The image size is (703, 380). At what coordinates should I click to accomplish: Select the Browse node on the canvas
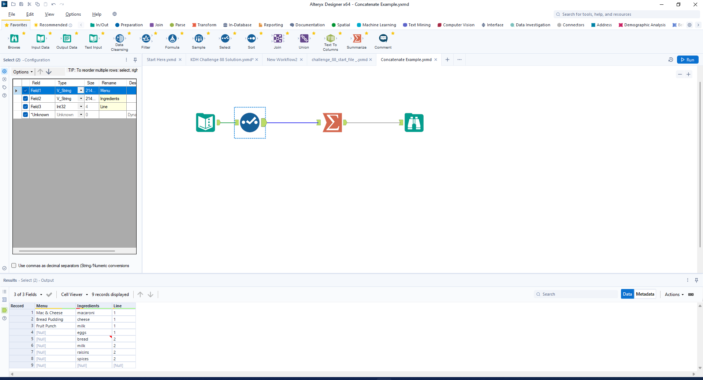point(414,122)
